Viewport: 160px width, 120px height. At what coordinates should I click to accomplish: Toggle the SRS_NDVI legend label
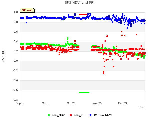pyautogui.click(x=59, y=115)
